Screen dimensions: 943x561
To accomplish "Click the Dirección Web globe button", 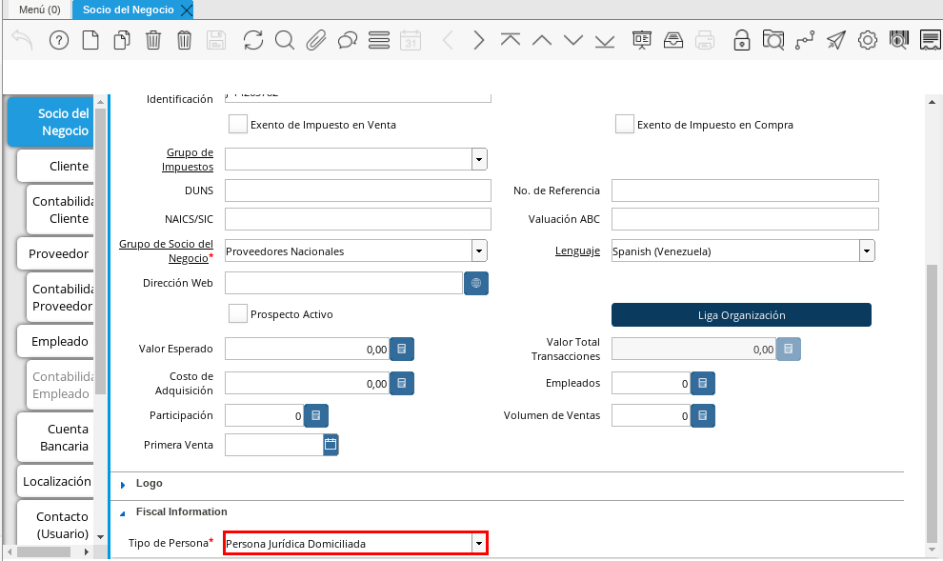I will (476, 283).
